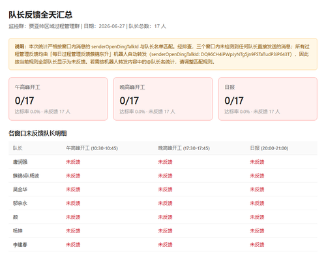326x254 pixels.
Task: Select the 午高峰开工 summary card
Action: click(58, 99)
